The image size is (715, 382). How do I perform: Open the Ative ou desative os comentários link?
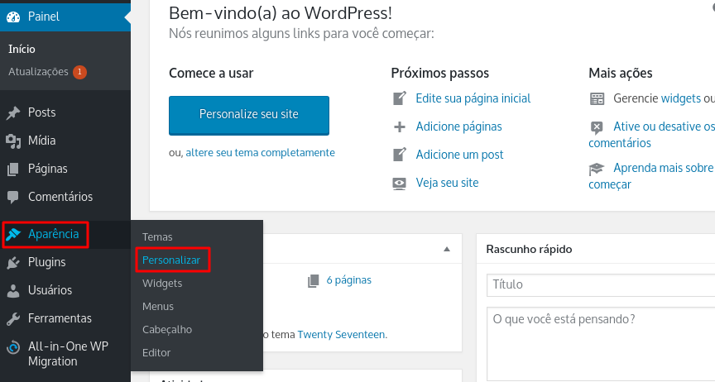coord(651,135)
